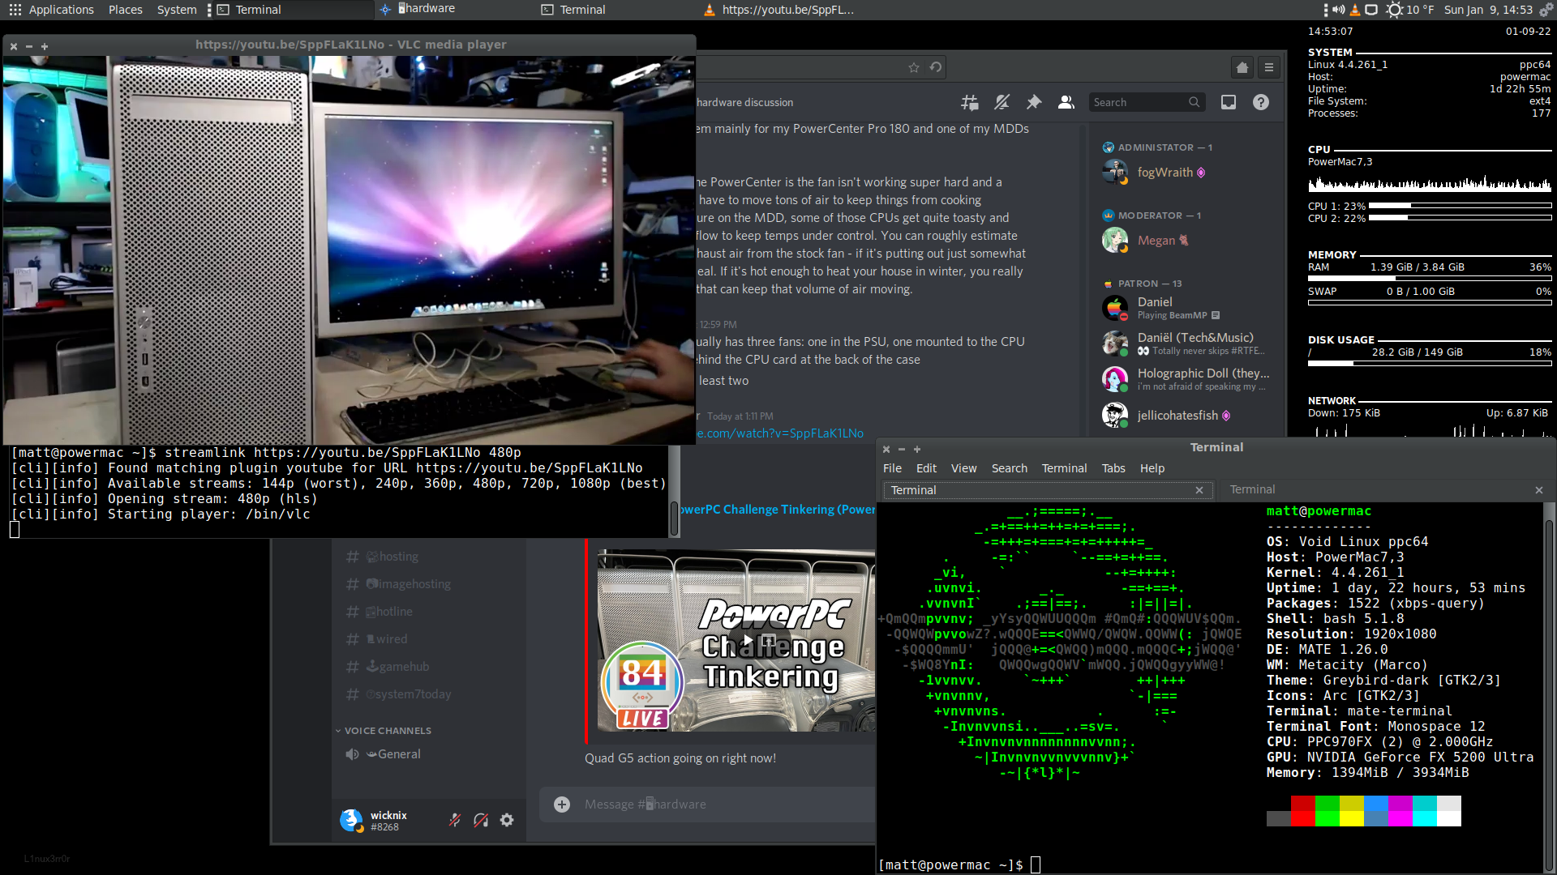The height and width of the screenshot is (875, 1557).
Task: Open the Discord inbox icon
Action: coord(1229,102)
